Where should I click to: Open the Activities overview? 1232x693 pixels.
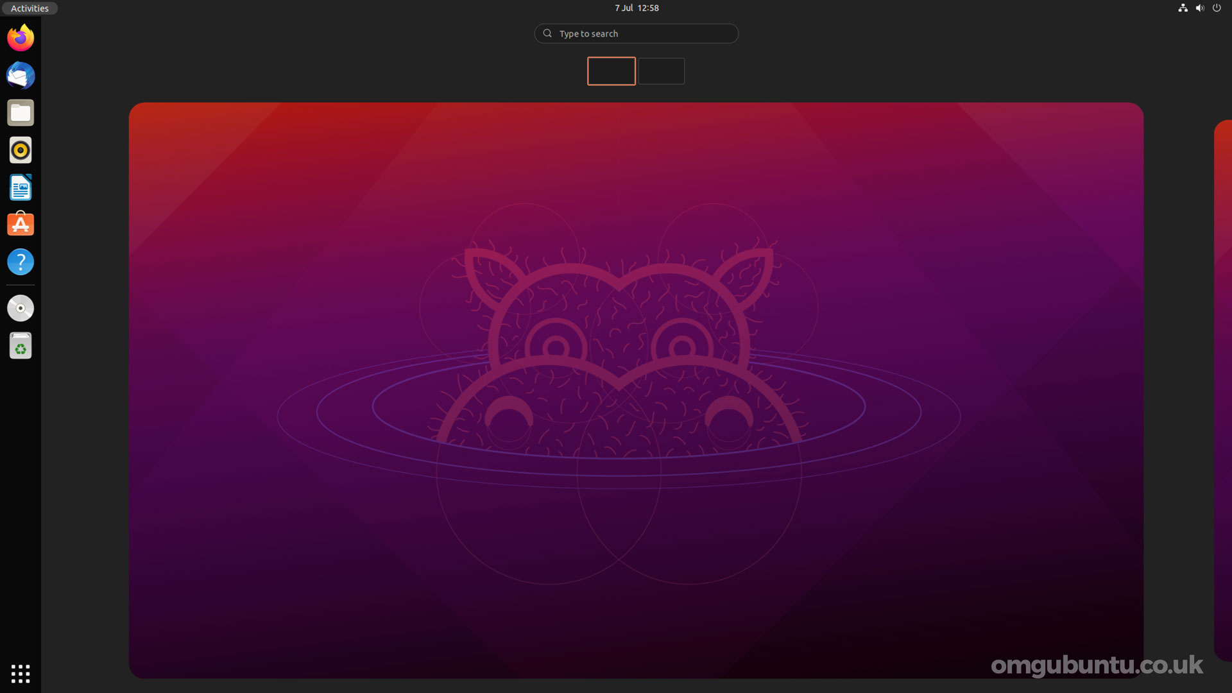30,8
